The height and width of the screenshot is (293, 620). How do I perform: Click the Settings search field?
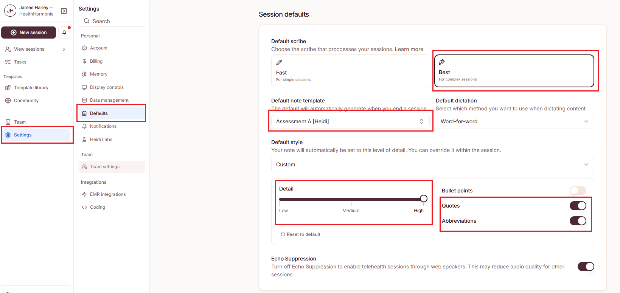click(x=112, y=21)
